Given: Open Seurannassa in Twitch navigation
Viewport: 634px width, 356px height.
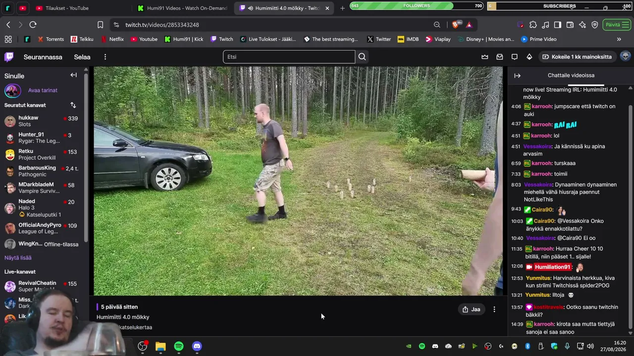Looking at the screenshot, I should coord(43,57).
